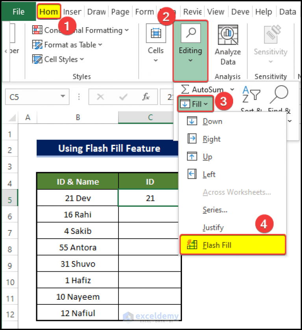Select cell containing 21 Dev
Image resolution: width=302 pixels, height=330 pixels.
click(x=78, y=198)
